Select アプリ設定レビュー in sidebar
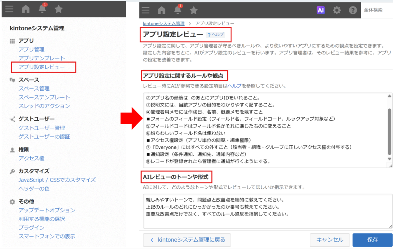 41,67
